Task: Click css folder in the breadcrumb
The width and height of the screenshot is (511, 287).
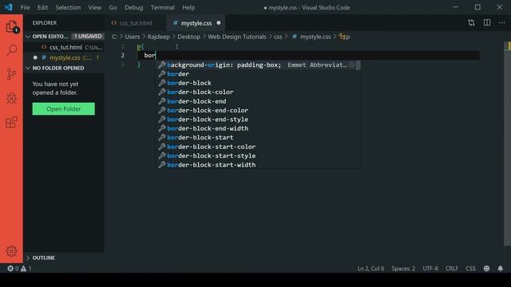Action: pos(278,37)
